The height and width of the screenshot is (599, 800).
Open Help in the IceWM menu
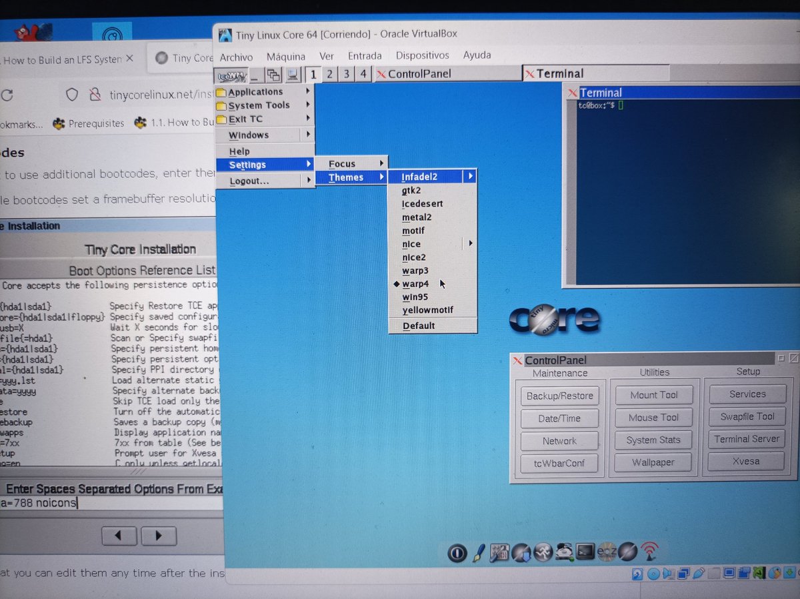point(265,151)
